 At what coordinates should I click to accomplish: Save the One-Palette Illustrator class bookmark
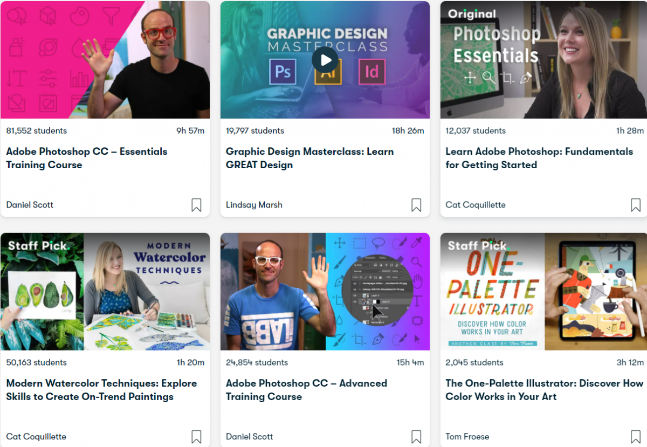point(636,437)
